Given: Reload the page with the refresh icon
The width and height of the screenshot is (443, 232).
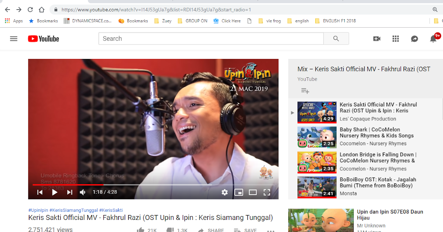Looking at the screenshot, I should coord(30,10).
